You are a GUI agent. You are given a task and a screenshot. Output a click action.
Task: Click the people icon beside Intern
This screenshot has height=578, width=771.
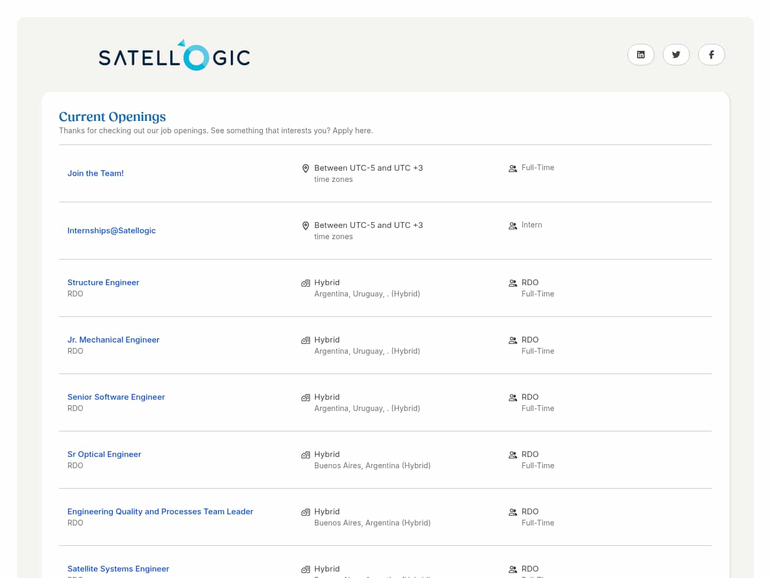point(512,226)
